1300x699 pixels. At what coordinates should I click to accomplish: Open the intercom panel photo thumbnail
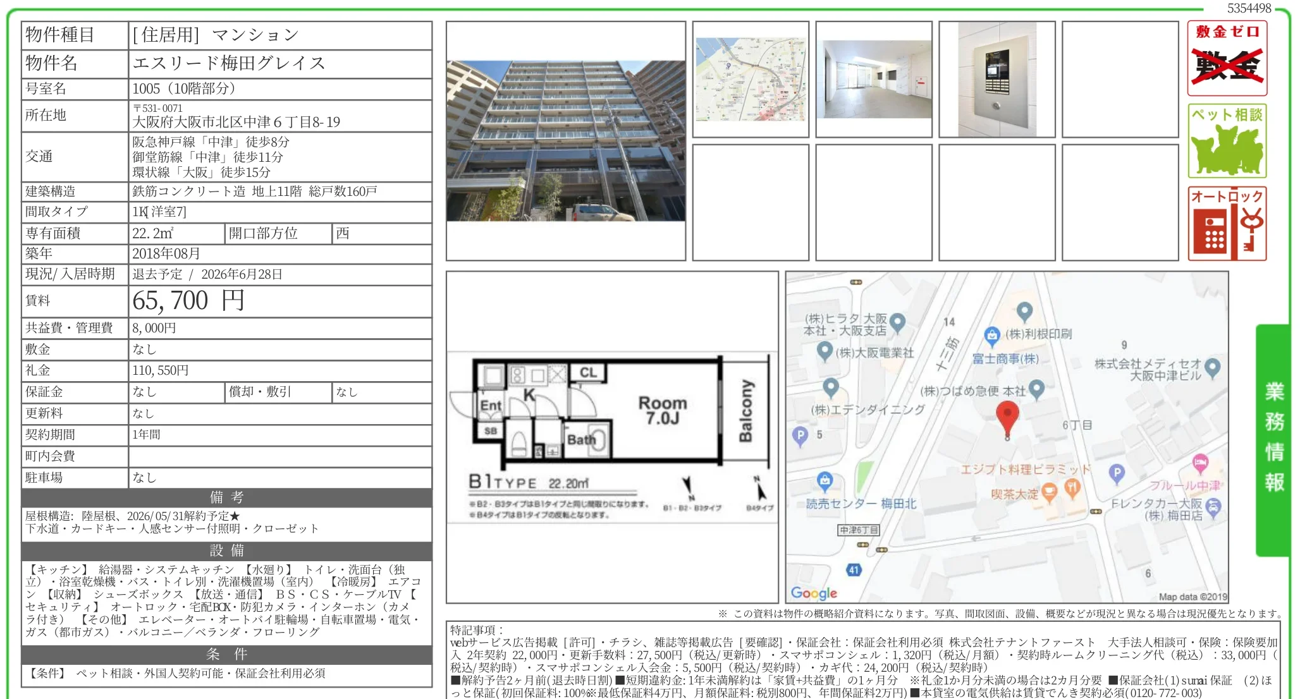tap(997, 79)
